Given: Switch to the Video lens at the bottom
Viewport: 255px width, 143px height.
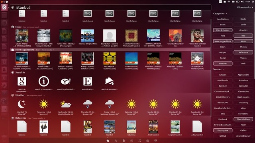Looking at the screenshot, I should (131, 141).
